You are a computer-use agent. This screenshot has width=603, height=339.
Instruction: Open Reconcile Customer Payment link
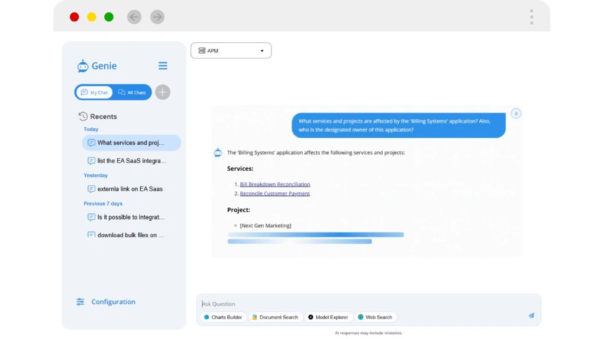point(274,194)
